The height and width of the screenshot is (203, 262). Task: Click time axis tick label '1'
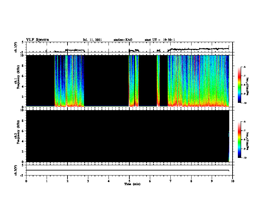click(x=47, y=181)
